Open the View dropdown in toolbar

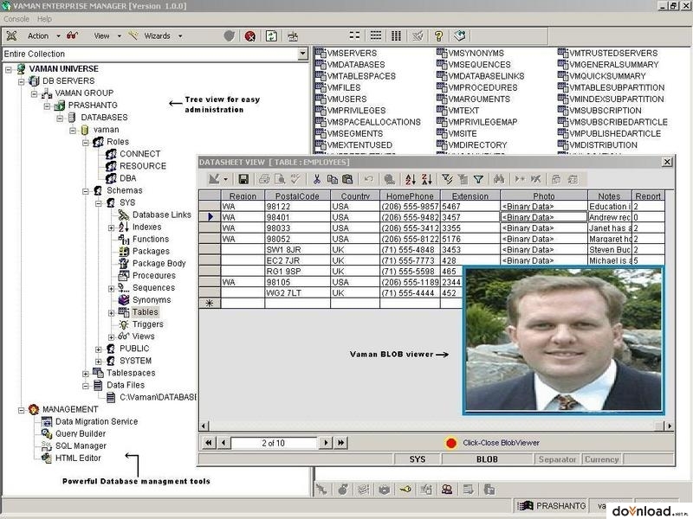pos(119,36)
